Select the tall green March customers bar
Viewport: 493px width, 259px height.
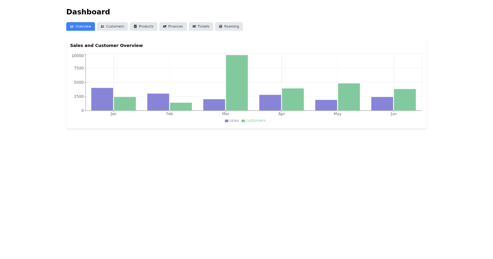pos(237,83)
